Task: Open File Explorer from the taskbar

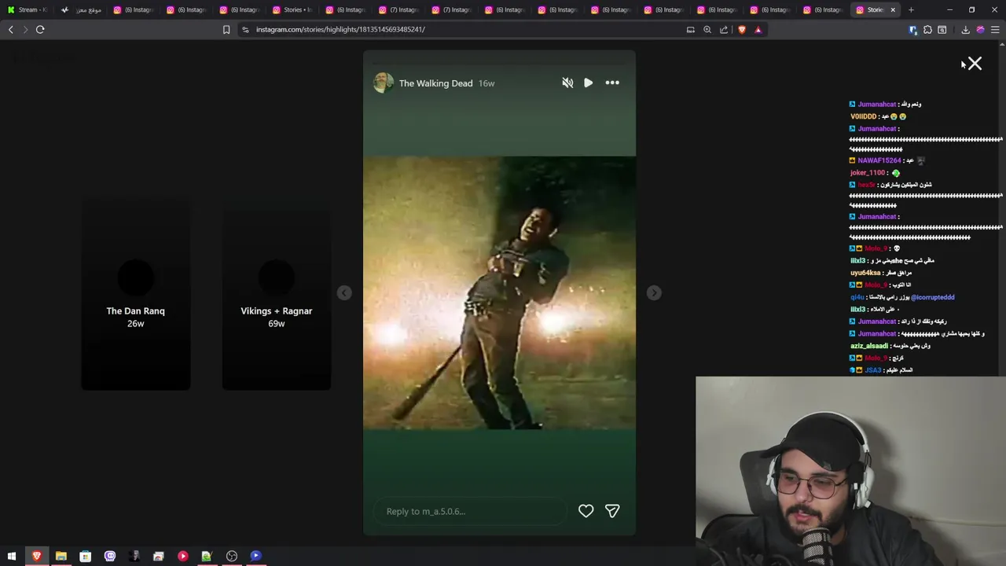Action: [61, 556]
